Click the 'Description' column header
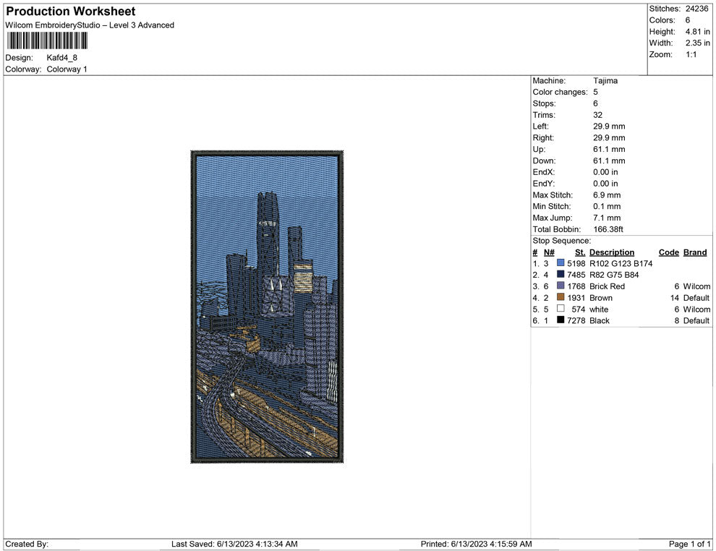716x551 pixels. pyautogui.click(x=612, y=252)
